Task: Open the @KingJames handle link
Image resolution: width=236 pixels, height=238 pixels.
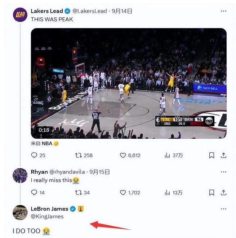Action: tap(47, 216)
